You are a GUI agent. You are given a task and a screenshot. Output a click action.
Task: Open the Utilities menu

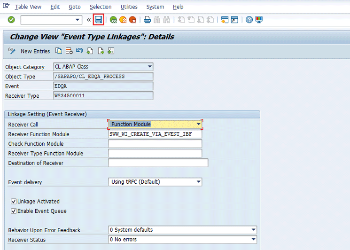click(x=129, y=7)
